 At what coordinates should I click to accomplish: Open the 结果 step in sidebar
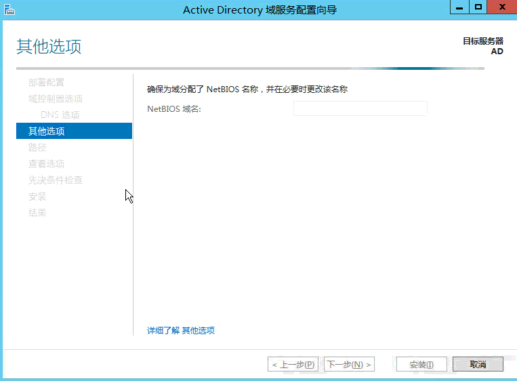coord(37,212)
